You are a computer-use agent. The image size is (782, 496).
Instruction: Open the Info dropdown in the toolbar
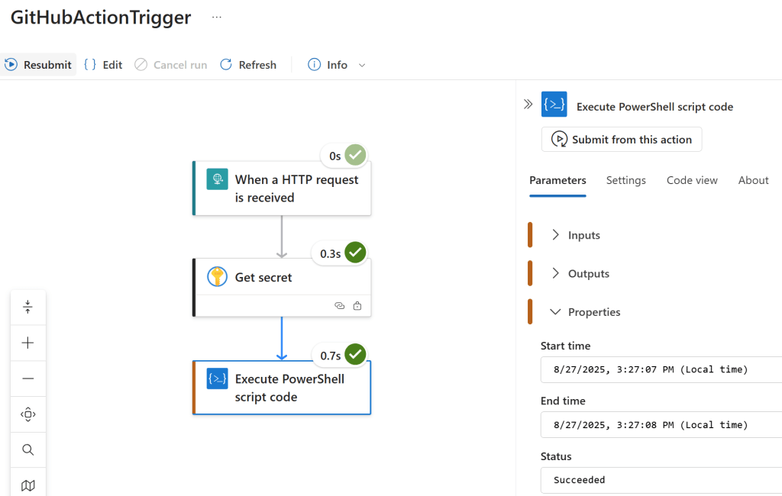click(x=360, y=65)
